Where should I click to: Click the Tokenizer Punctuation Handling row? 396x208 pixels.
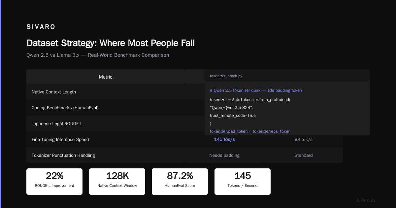coord(185,155)
